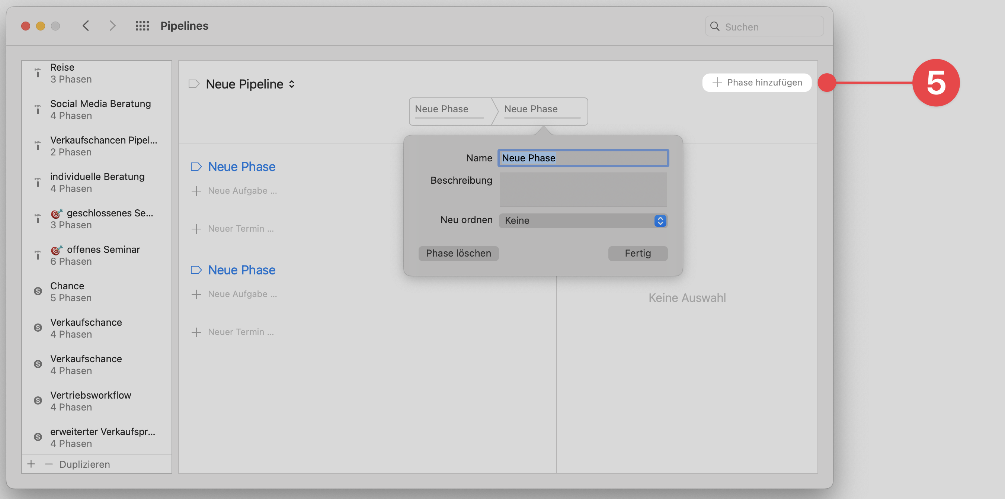This screenshot has width=1005, height=499.
Task: Click the back navigation arrow
Action: tap(86, 26)
